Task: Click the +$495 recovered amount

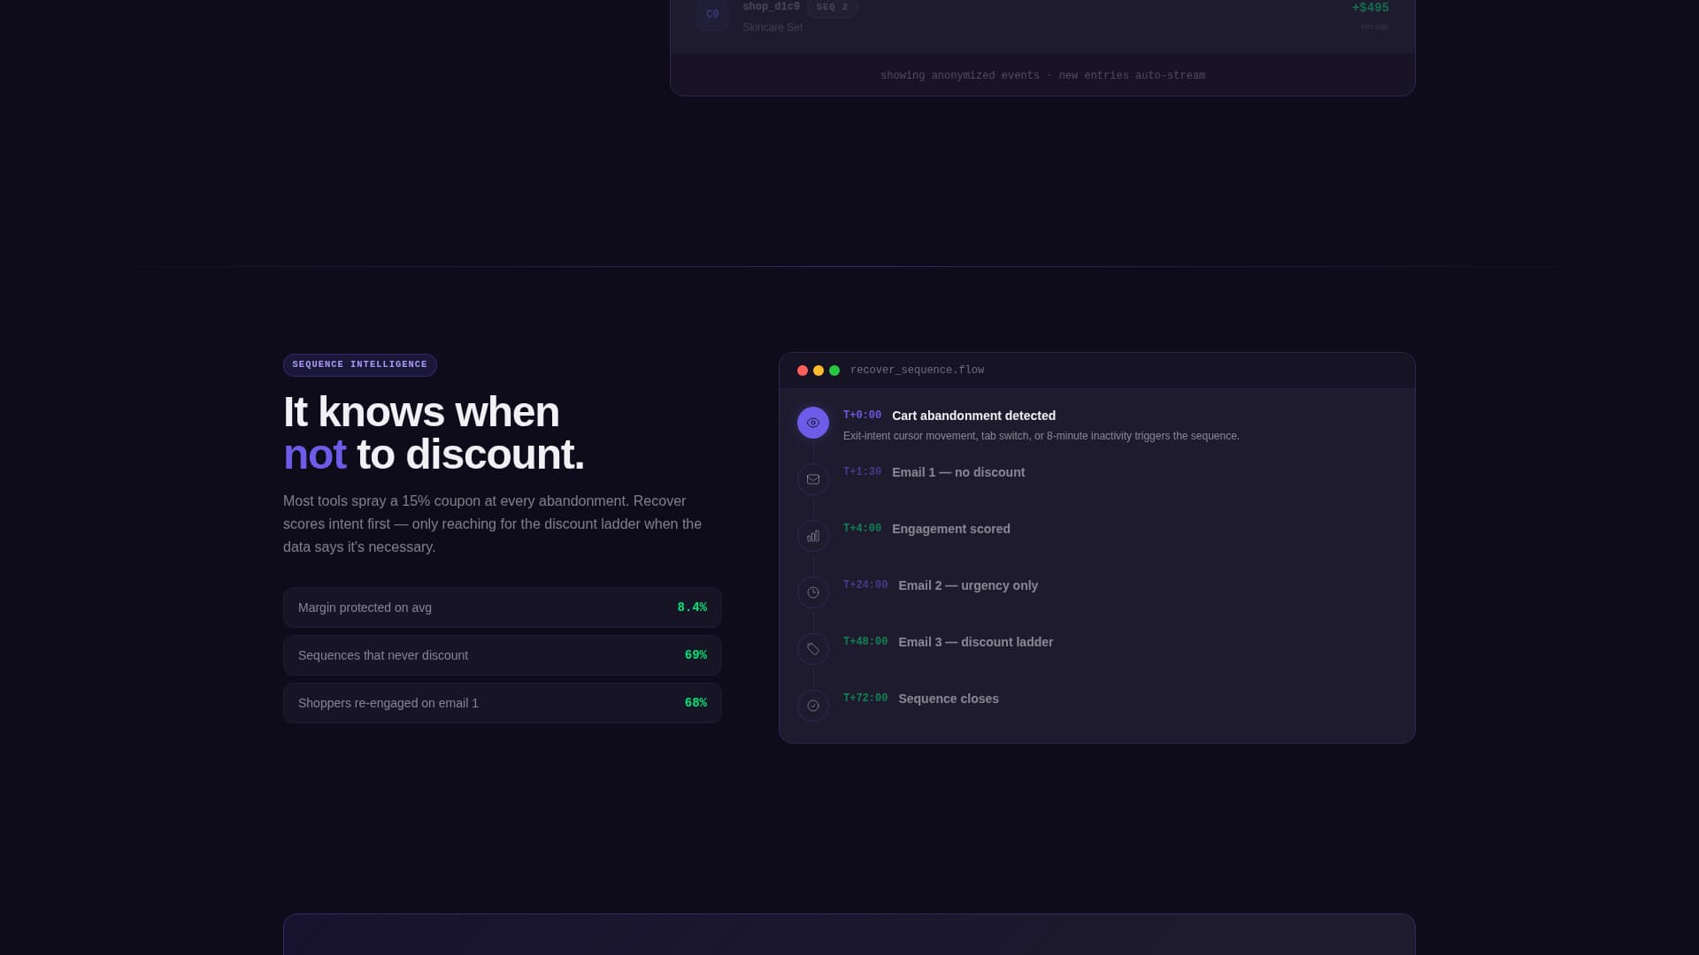Action: pos(1370,8)
